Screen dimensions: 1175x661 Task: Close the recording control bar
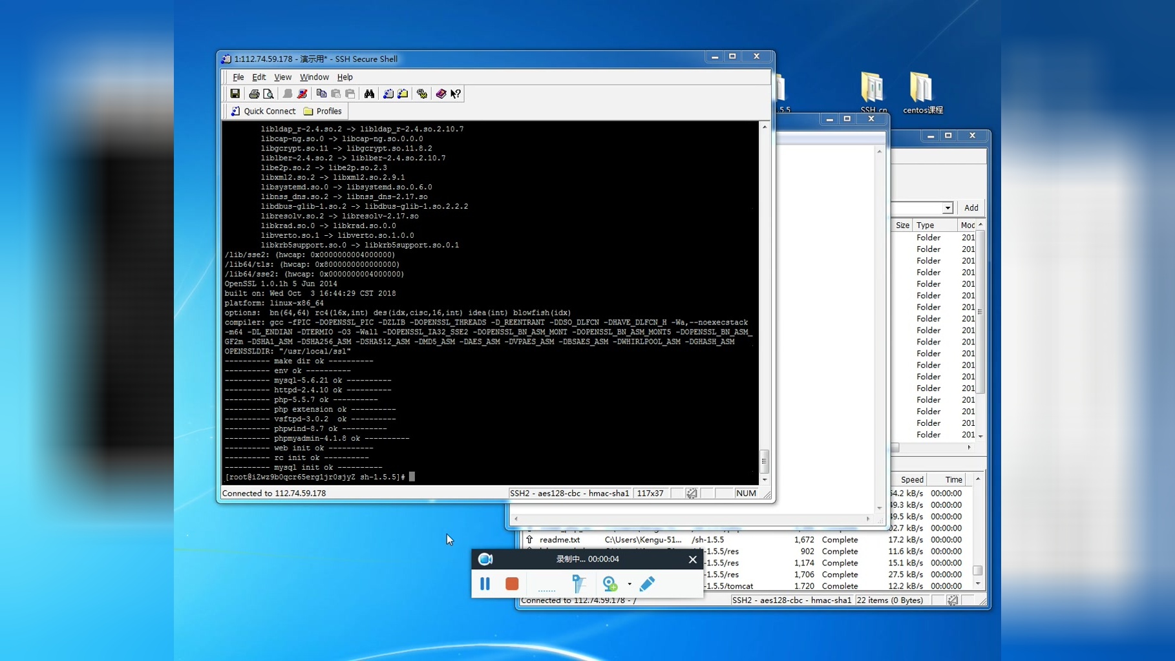coord(693,560)
